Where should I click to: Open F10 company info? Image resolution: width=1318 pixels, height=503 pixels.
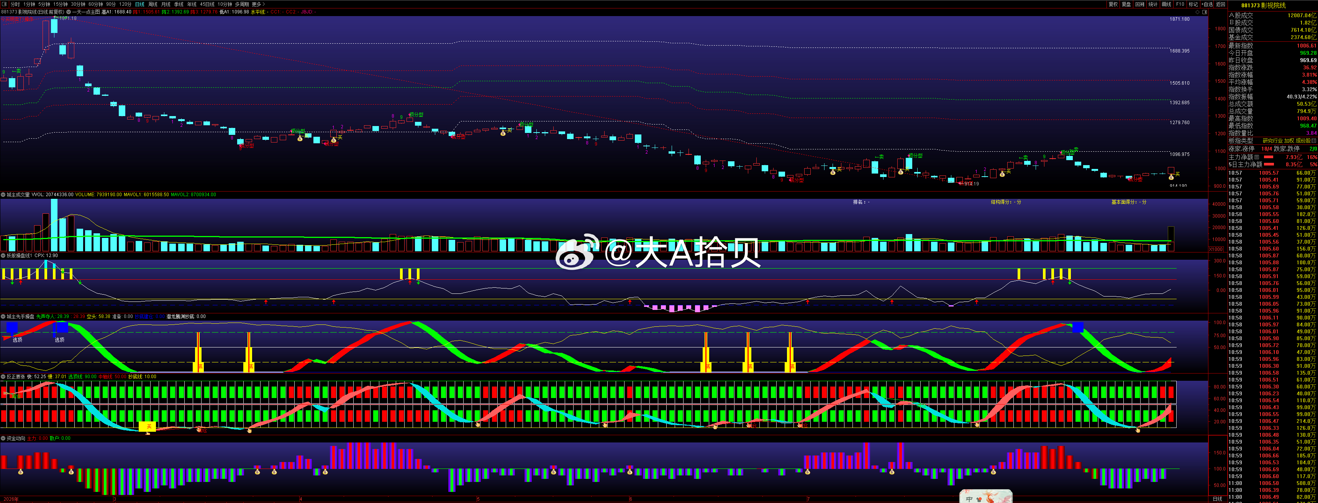point(1180,4)
